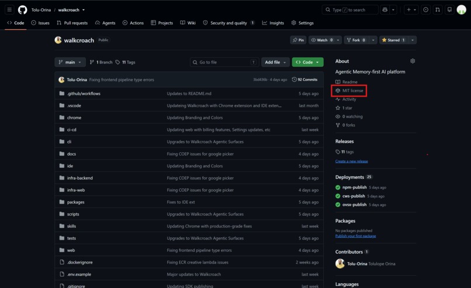The width and height of the screenshot is (471, 288).
Task: Open the Security and quality tab
Action: tap(229, 23)
